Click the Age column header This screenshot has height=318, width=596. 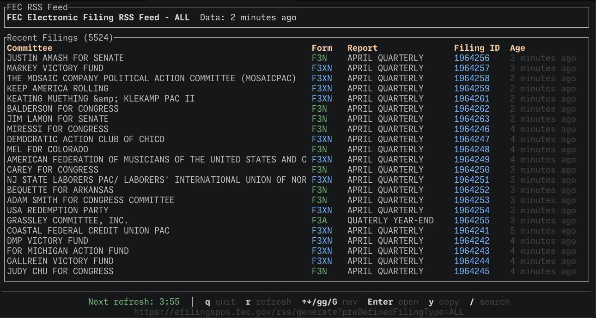click(x=517, y=48)
